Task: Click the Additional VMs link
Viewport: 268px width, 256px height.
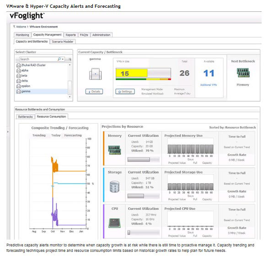Action: click(209, 85)
